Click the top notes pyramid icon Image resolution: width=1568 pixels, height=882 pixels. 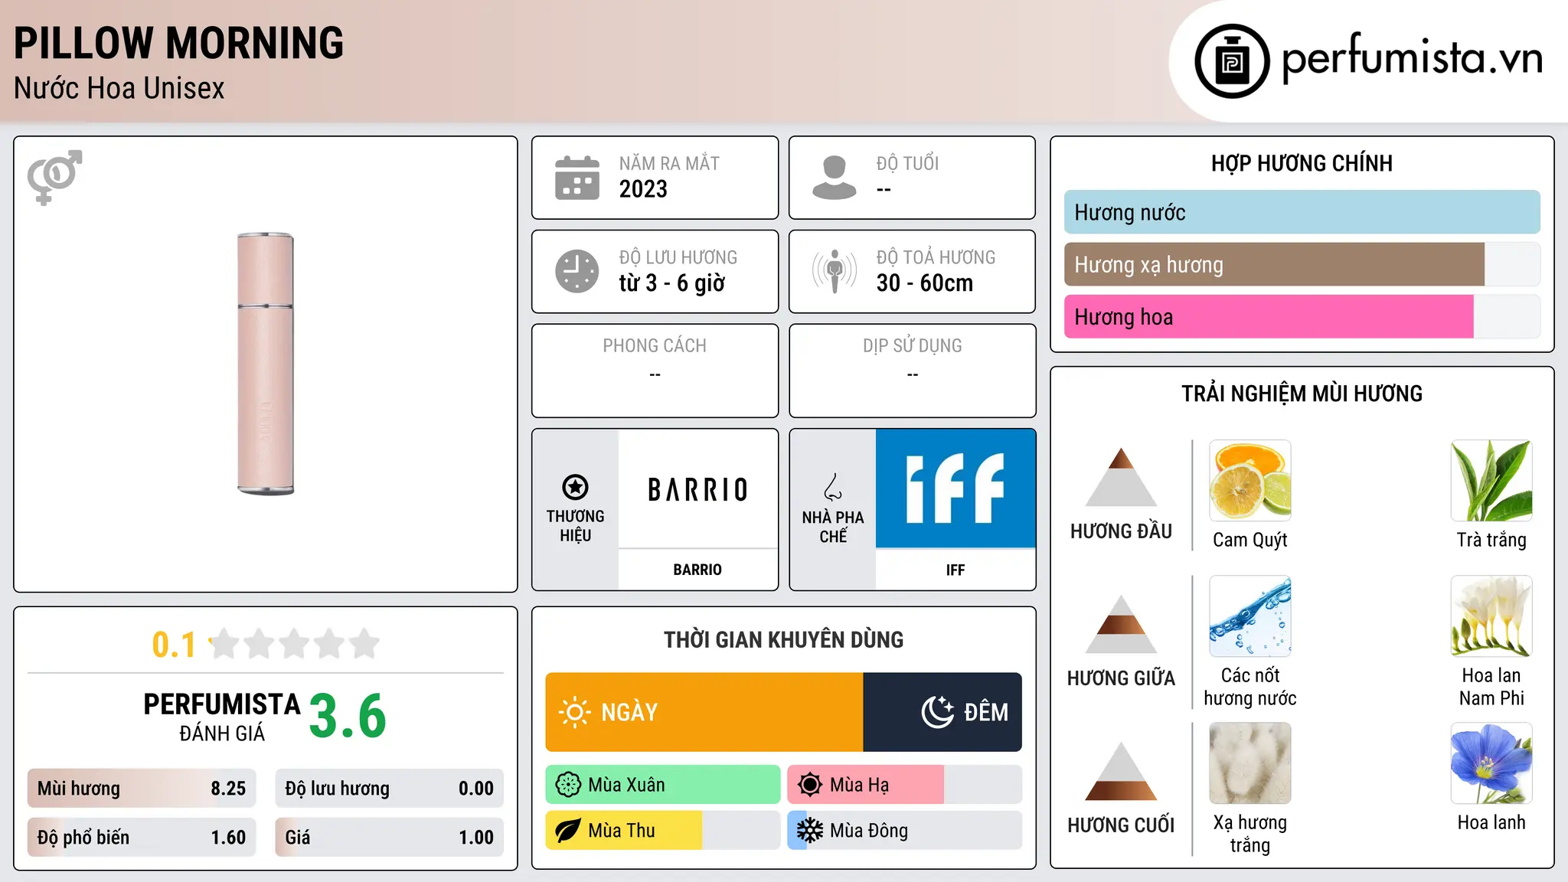1121,477
